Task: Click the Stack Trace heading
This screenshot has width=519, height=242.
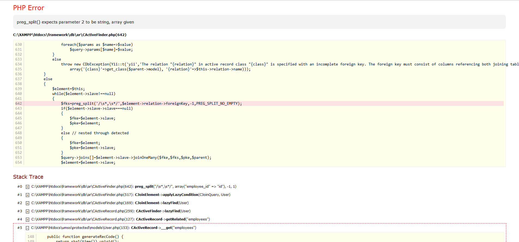Action: [28, 177]
